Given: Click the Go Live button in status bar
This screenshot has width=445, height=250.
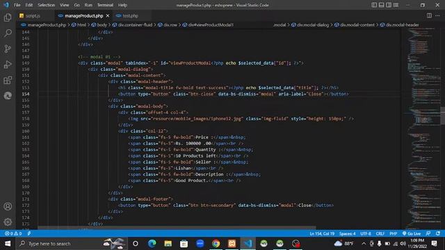Looking at the screenshot, I should pyautogui.click(x=412, y=233).
